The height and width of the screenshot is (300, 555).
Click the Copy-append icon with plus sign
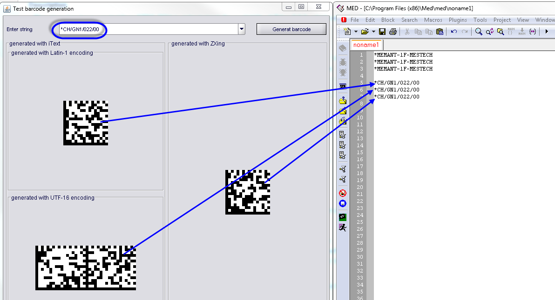(x=429, y=32)
